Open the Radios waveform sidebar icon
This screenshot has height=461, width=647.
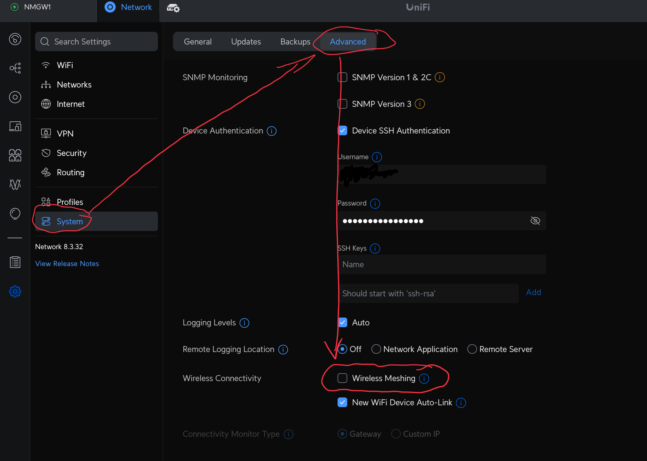(15, 184)
